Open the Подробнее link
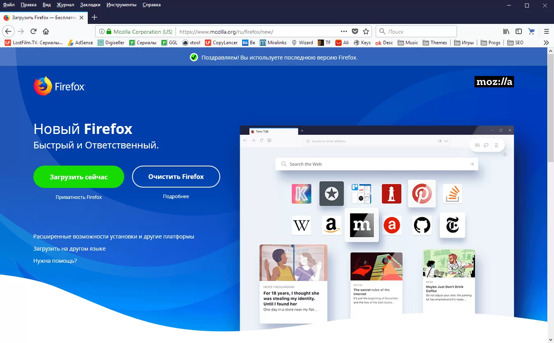554x343 pixels. (176, 197)
